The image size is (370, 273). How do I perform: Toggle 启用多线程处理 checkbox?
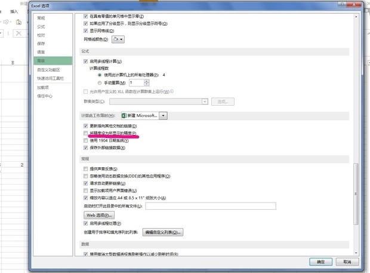(x=86, y=223)
